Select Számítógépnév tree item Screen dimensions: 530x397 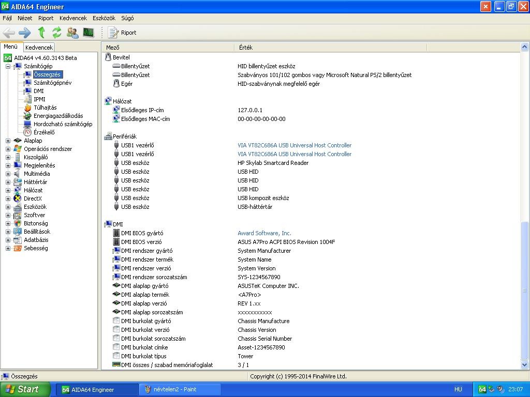coord(52,83)
